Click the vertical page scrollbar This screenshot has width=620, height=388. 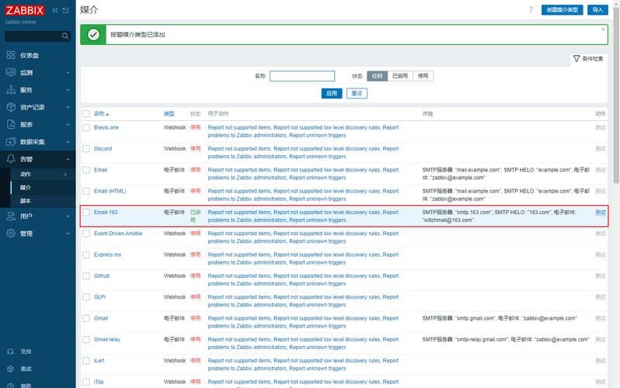tap(616, 95)
